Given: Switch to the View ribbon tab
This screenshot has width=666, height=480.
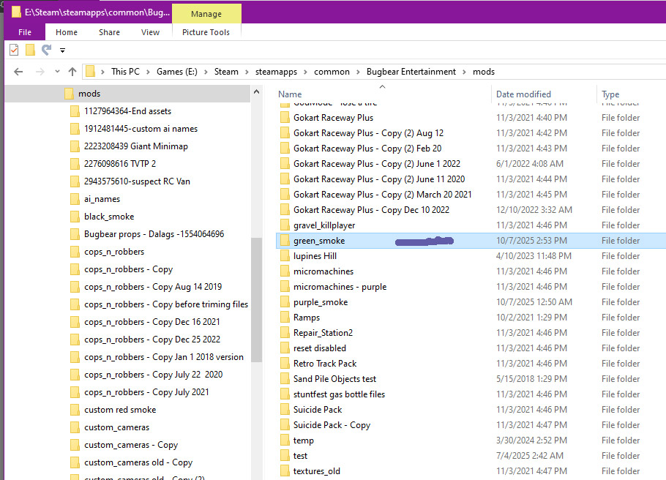Looking at the screenshot, I should point(150,32).
